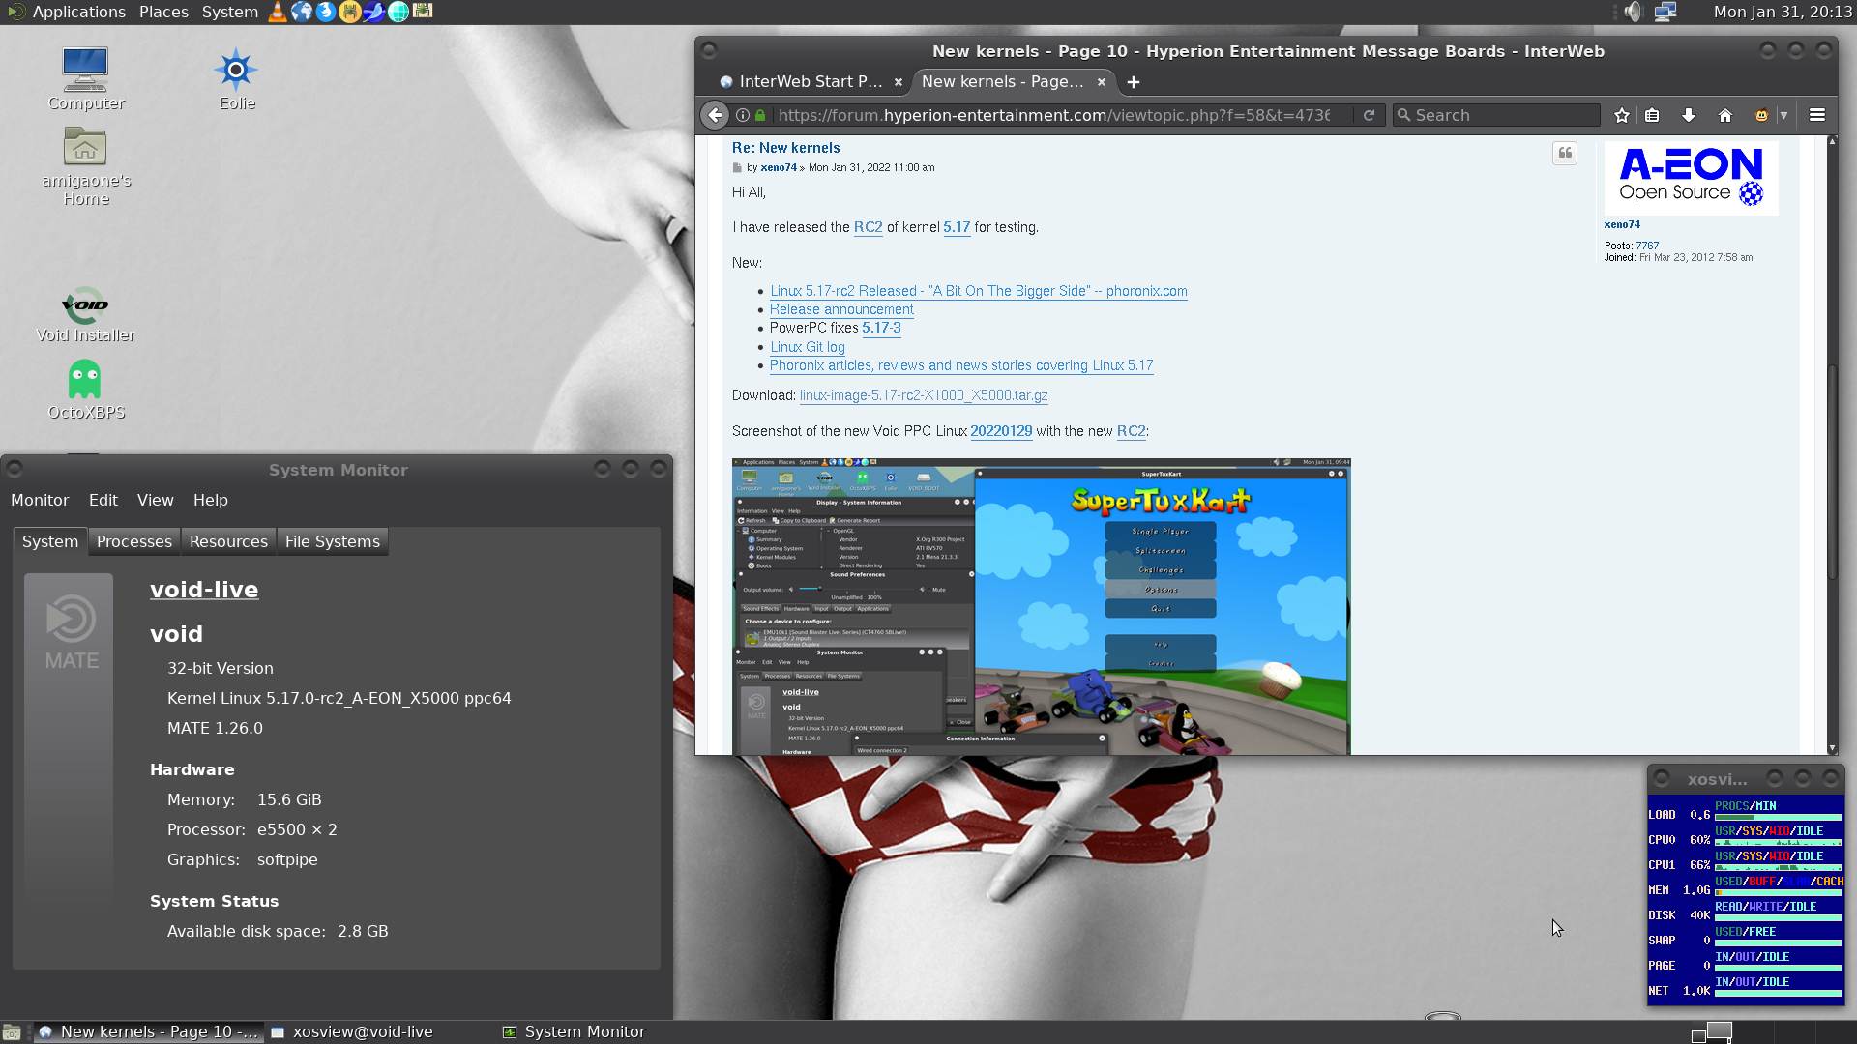Screen dimensions: 1857x1044
Task: Quote xeno74's post with the quote button
Action: pos(1565,154)
